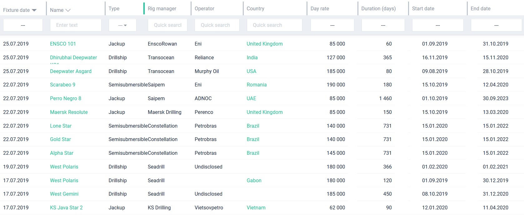Follow the Romania country link

coord(257,85)
